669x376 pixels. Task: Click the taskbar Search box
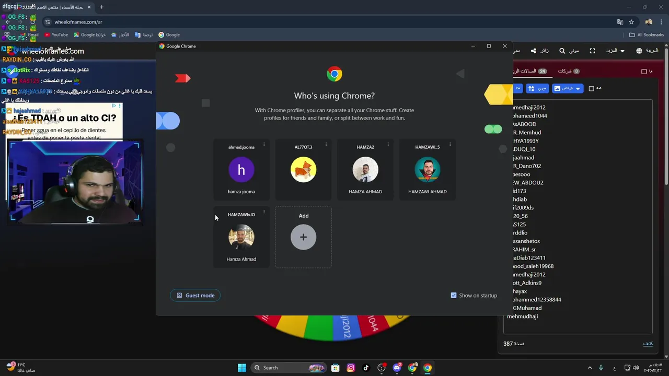tap(290, 368)
